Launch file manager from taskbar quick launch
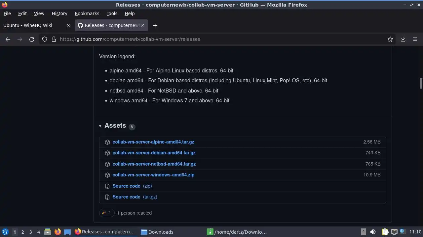 pos(47,232)
